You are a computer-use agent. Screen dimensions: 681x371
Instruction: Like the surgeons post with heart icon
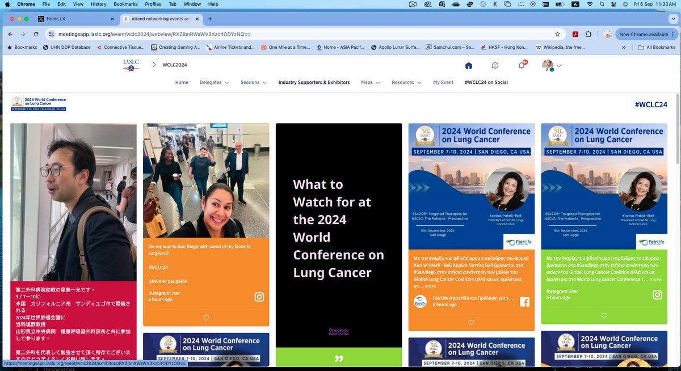tap(206, 318)
